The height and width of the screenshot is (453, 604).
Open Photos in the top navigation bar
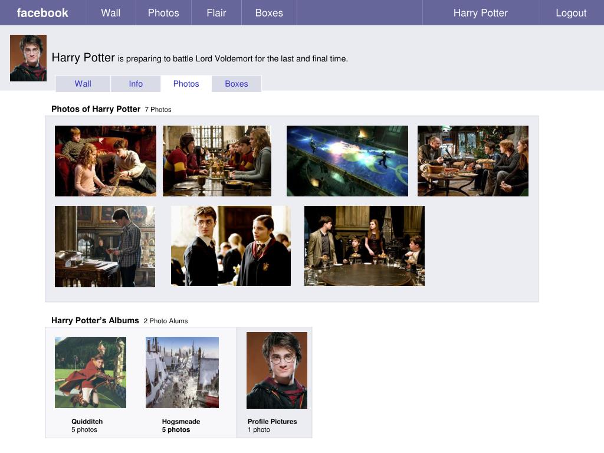163,13
